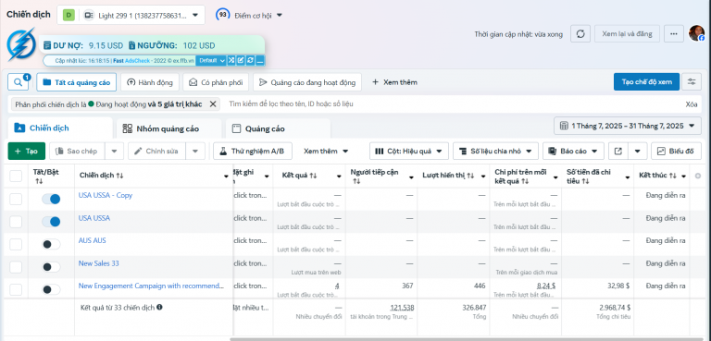Open the New Sales 33 campaign link
This screenshot has width=711, height=341.
(x=99, y=263)
